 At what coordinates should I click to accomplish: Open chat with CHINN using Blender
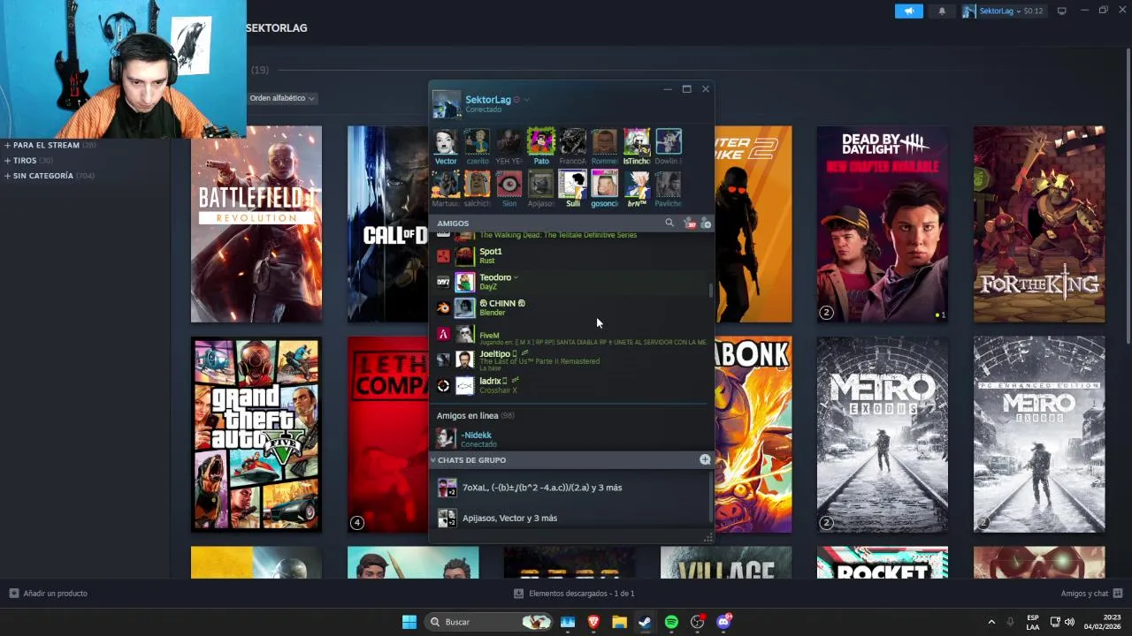[571, 307]
